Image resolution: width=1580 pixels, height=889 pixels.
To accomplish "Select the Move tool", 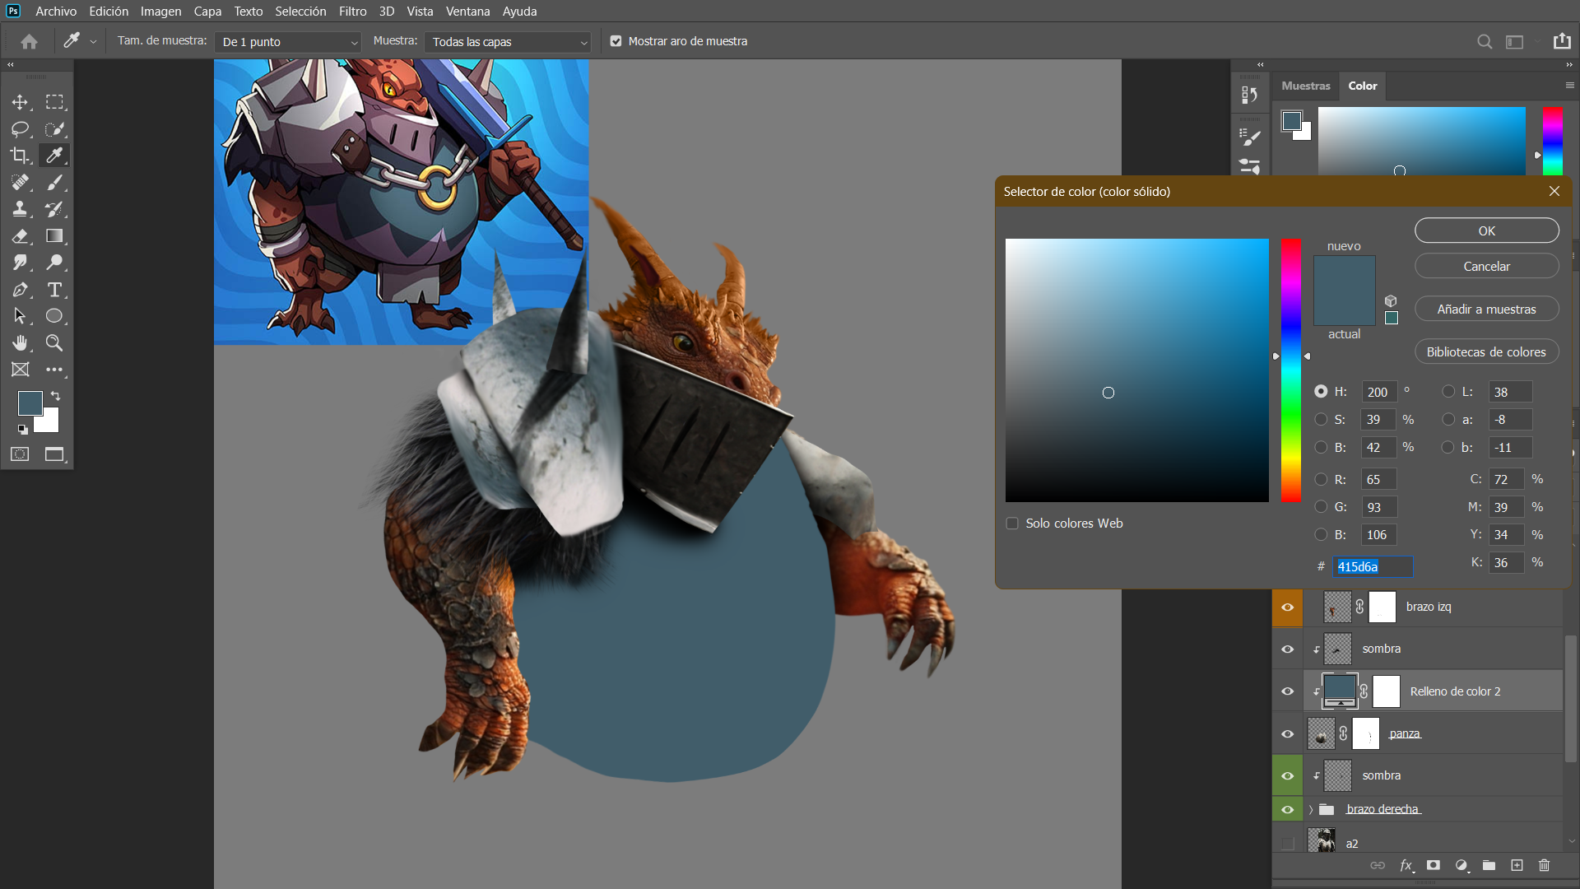I will click(x=20, y=102).
